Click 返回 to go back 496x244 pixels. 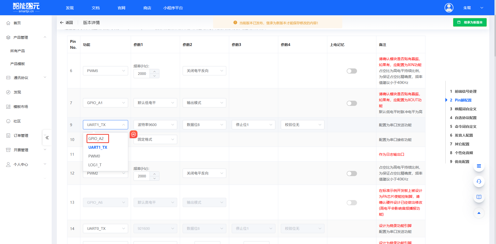pyautogui.click(x=66, y=23)
